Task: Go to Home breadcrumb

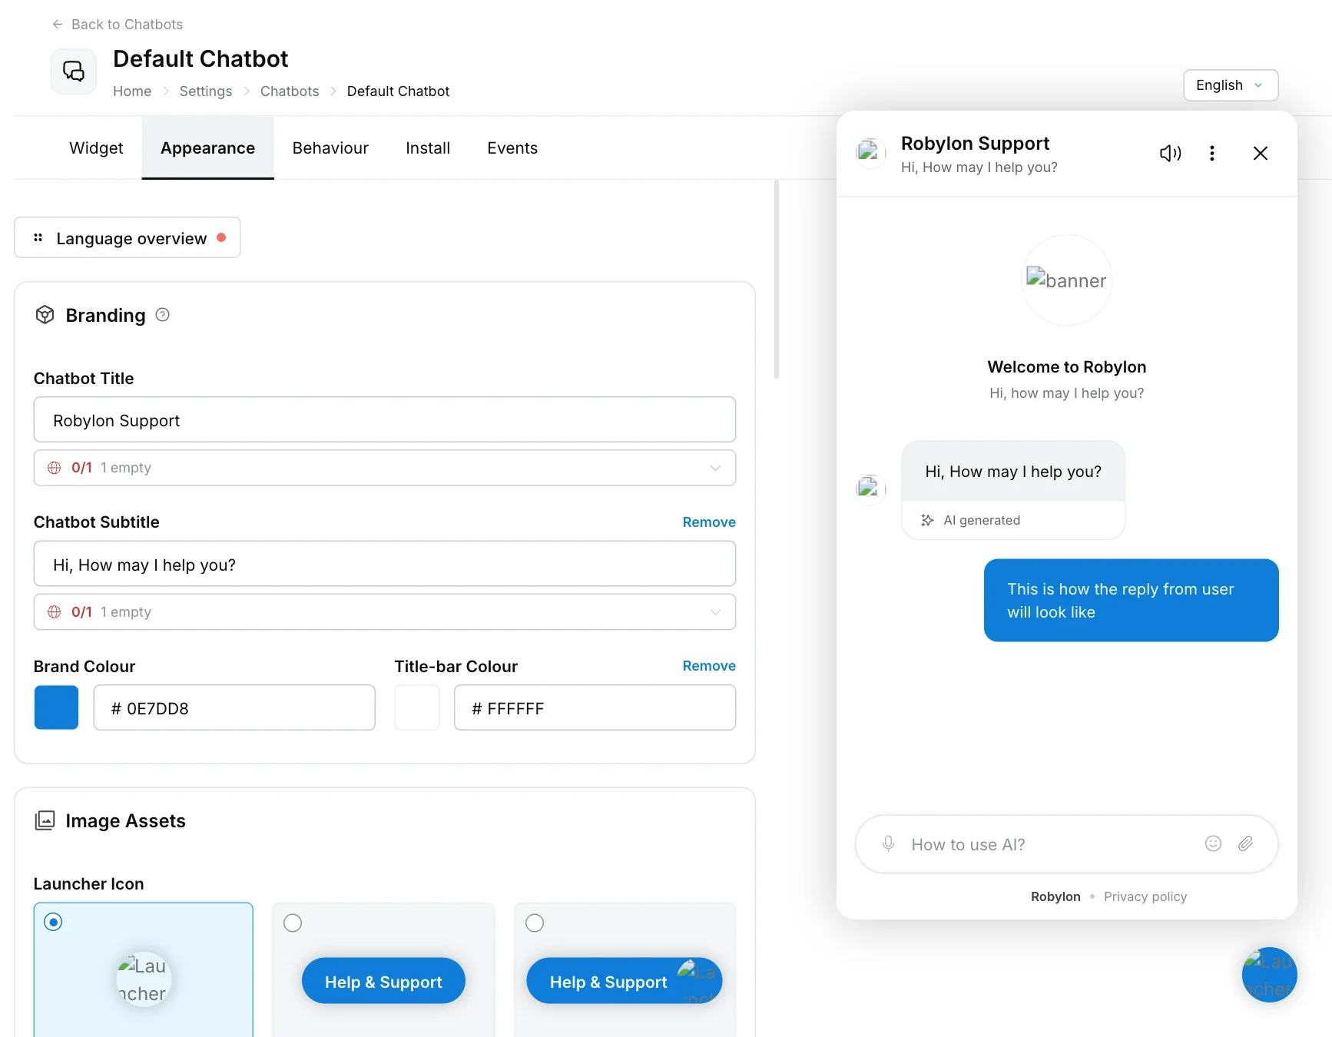Action: point(132,91)
